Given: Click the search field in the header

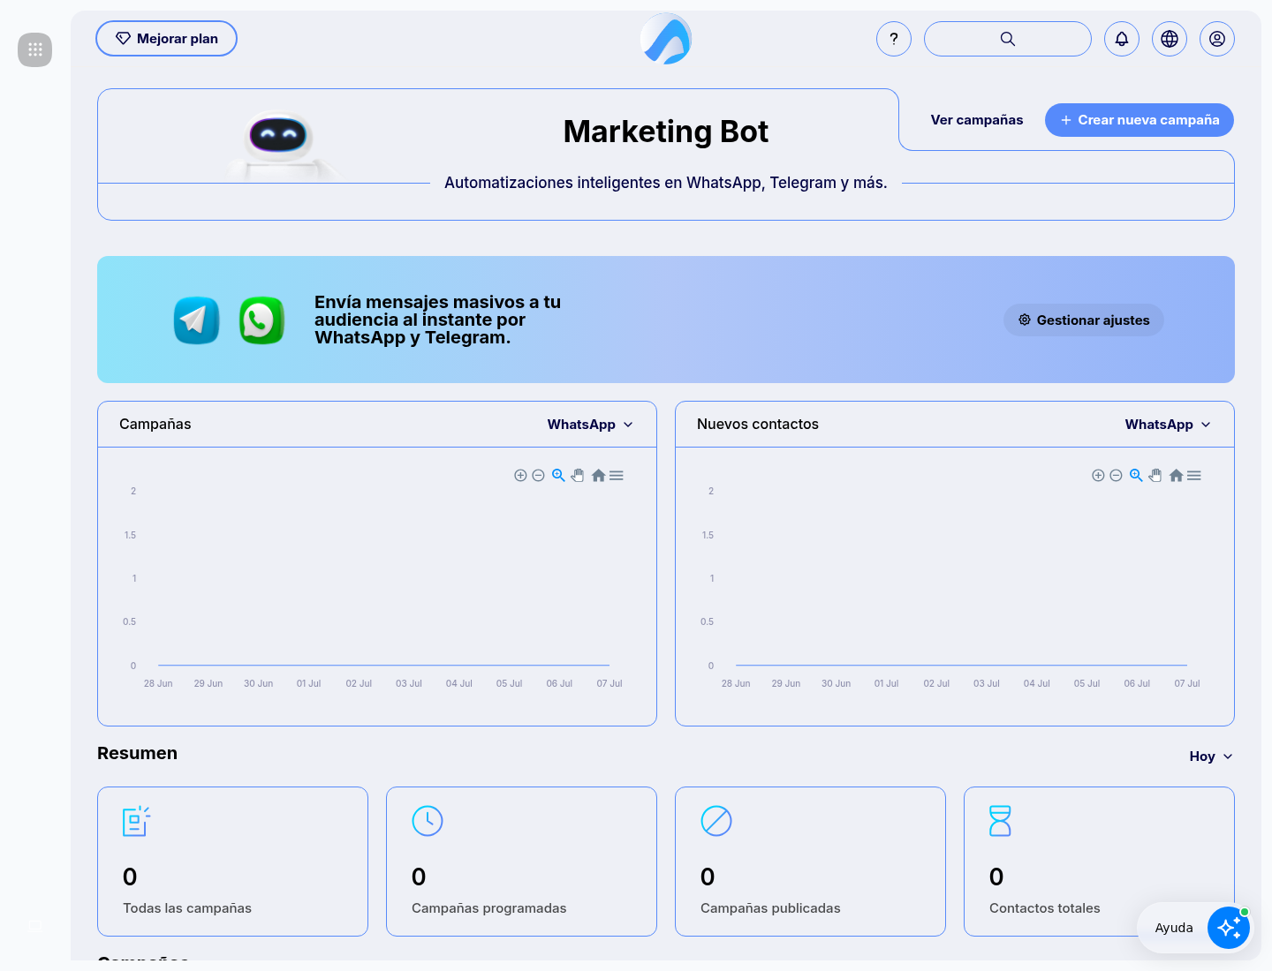Looking at the screenshot, I should [1008, 39].
